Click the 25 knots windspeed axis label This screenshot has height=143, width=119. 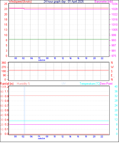6,4
